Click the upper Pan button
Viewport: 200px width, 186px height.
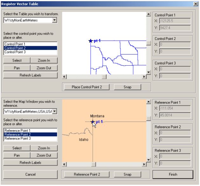(x=17, y=68)
